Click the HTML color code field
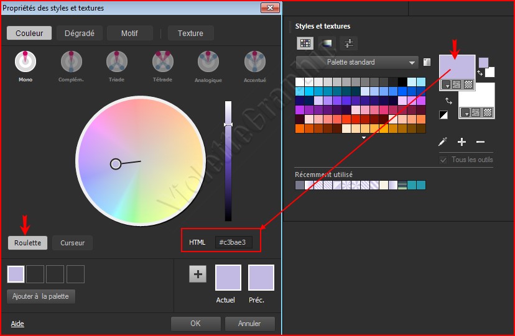The image size is (515, 336). (x=234, y=242)
